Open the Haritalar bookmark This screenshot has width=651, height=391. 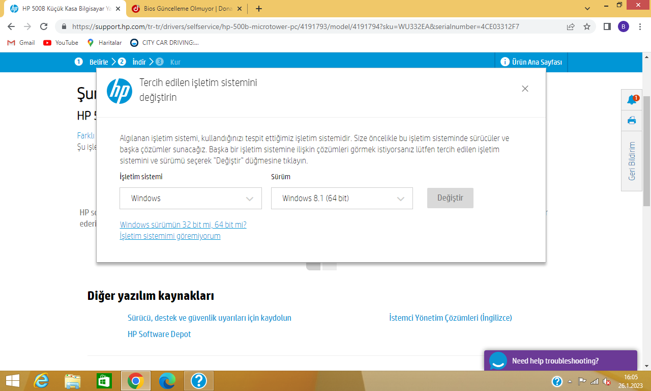click(x=104, y=43)
